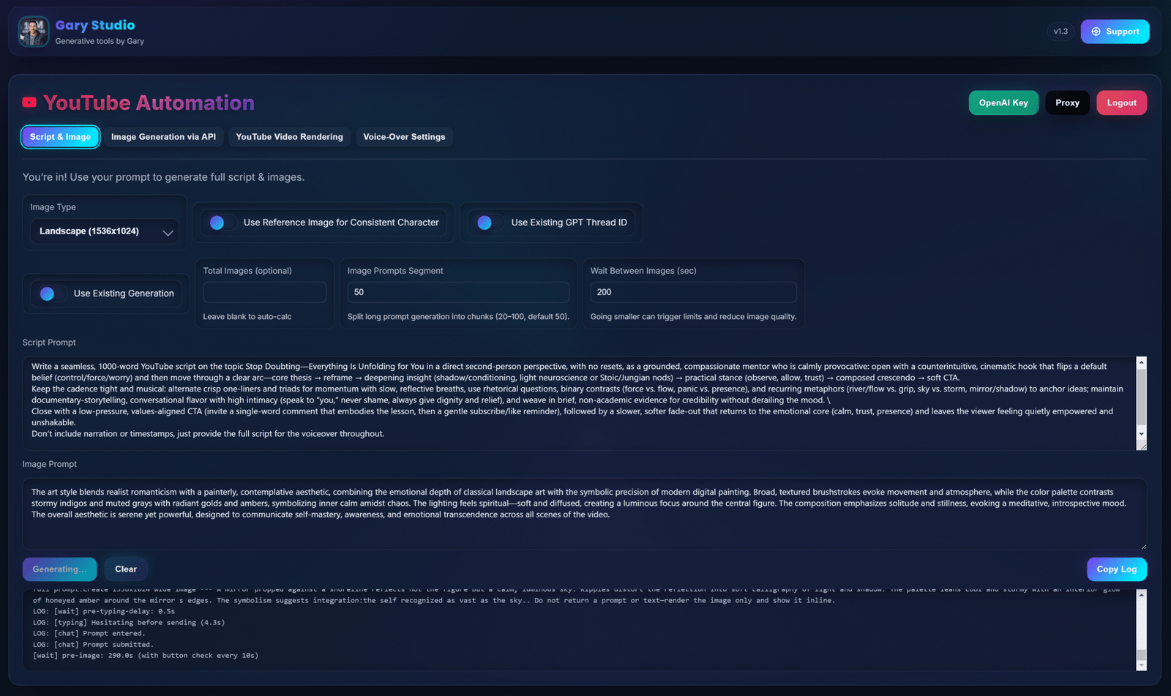This screenshot has width=1171, height=696.
Task: Click the Total Images input field
Action: 264,292
